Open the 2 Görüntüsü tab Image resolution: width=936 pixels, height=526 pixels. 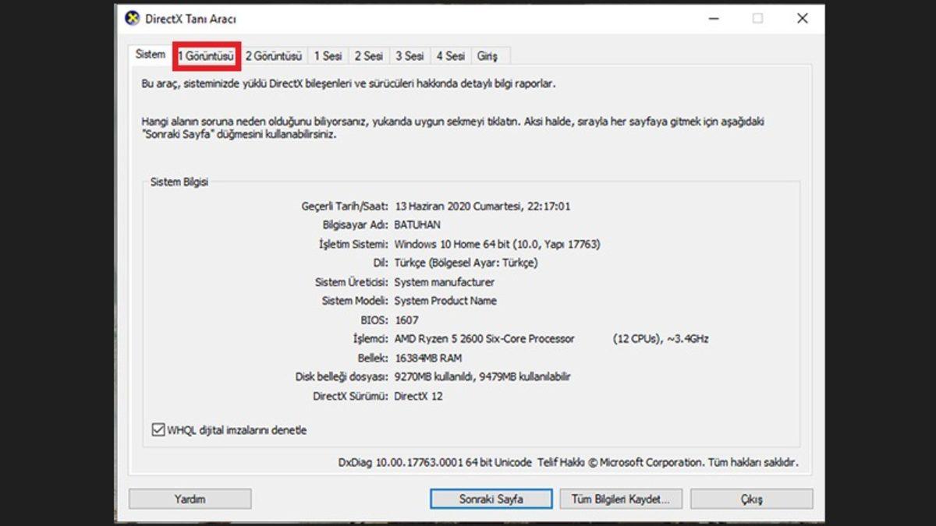pos(273,56)
